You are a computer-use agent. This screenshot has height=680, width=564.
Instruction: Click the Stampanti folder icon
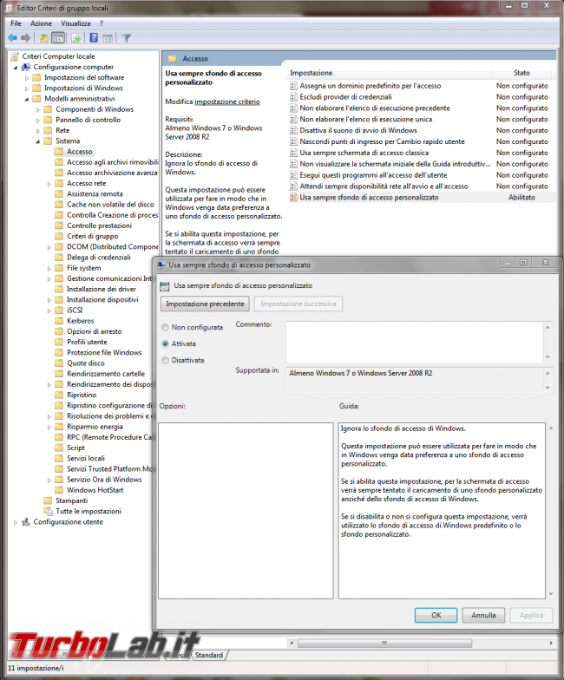49,500
